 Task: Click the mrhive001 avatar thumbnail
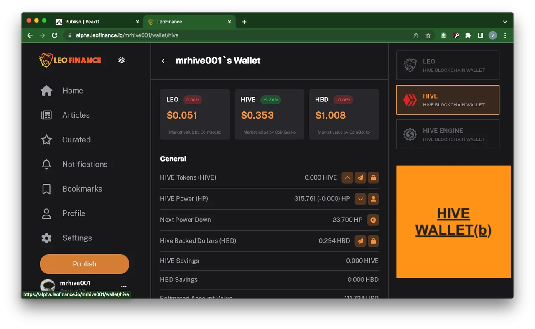coord(48,286)
